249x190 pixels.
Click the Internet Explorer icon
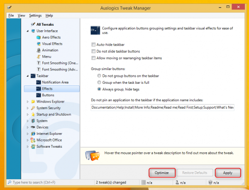click(x=33, y=134)
